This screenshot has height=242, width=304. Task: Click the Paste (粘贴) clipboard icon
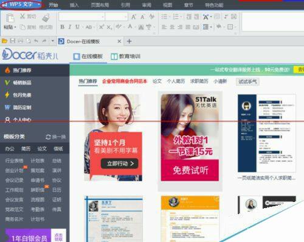[x=10, y=18]
